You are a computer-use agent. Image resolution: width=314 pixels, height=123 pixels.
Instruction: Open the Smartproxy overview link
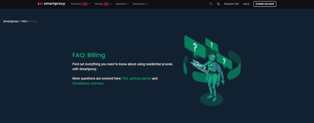click(87, 83)
